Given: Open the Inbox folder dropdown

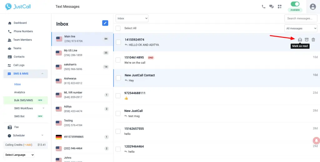Looking at the screenshot, I should pyautogui.click(x=132, y=18).
